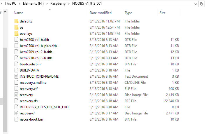Go to Elements (H:) in the address bar
Screen dimensions: 208x134
click(x=33, y=4)
